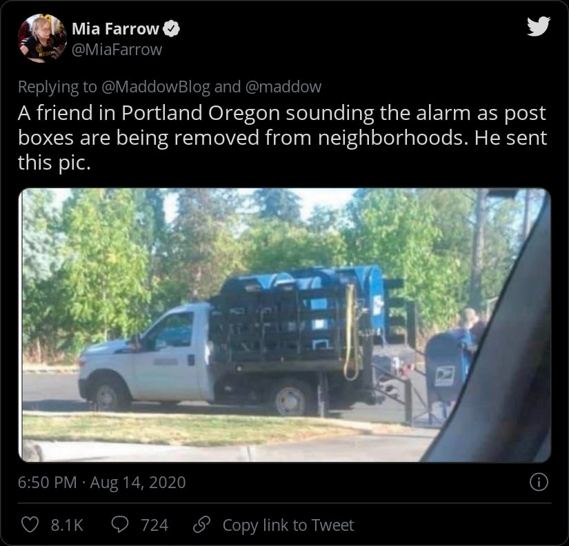Viewport: 569px width, 546px height.
Task: Click the 6:50 PM time link
Action: [47, 482]
